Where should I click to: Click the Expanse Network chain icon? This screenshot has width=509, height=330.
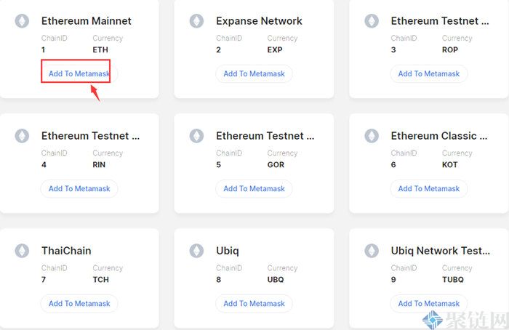coord(196,21)
